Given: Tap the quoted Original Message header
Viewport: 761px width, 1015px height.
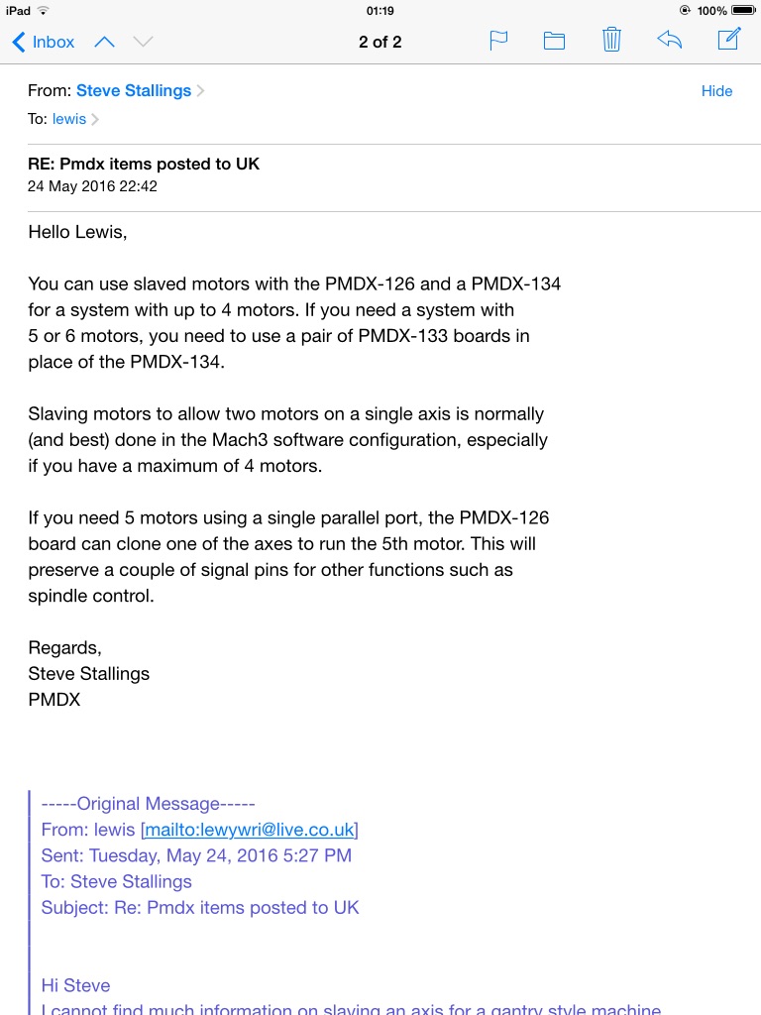Looking at the screenshot, I should click(148, 804).
